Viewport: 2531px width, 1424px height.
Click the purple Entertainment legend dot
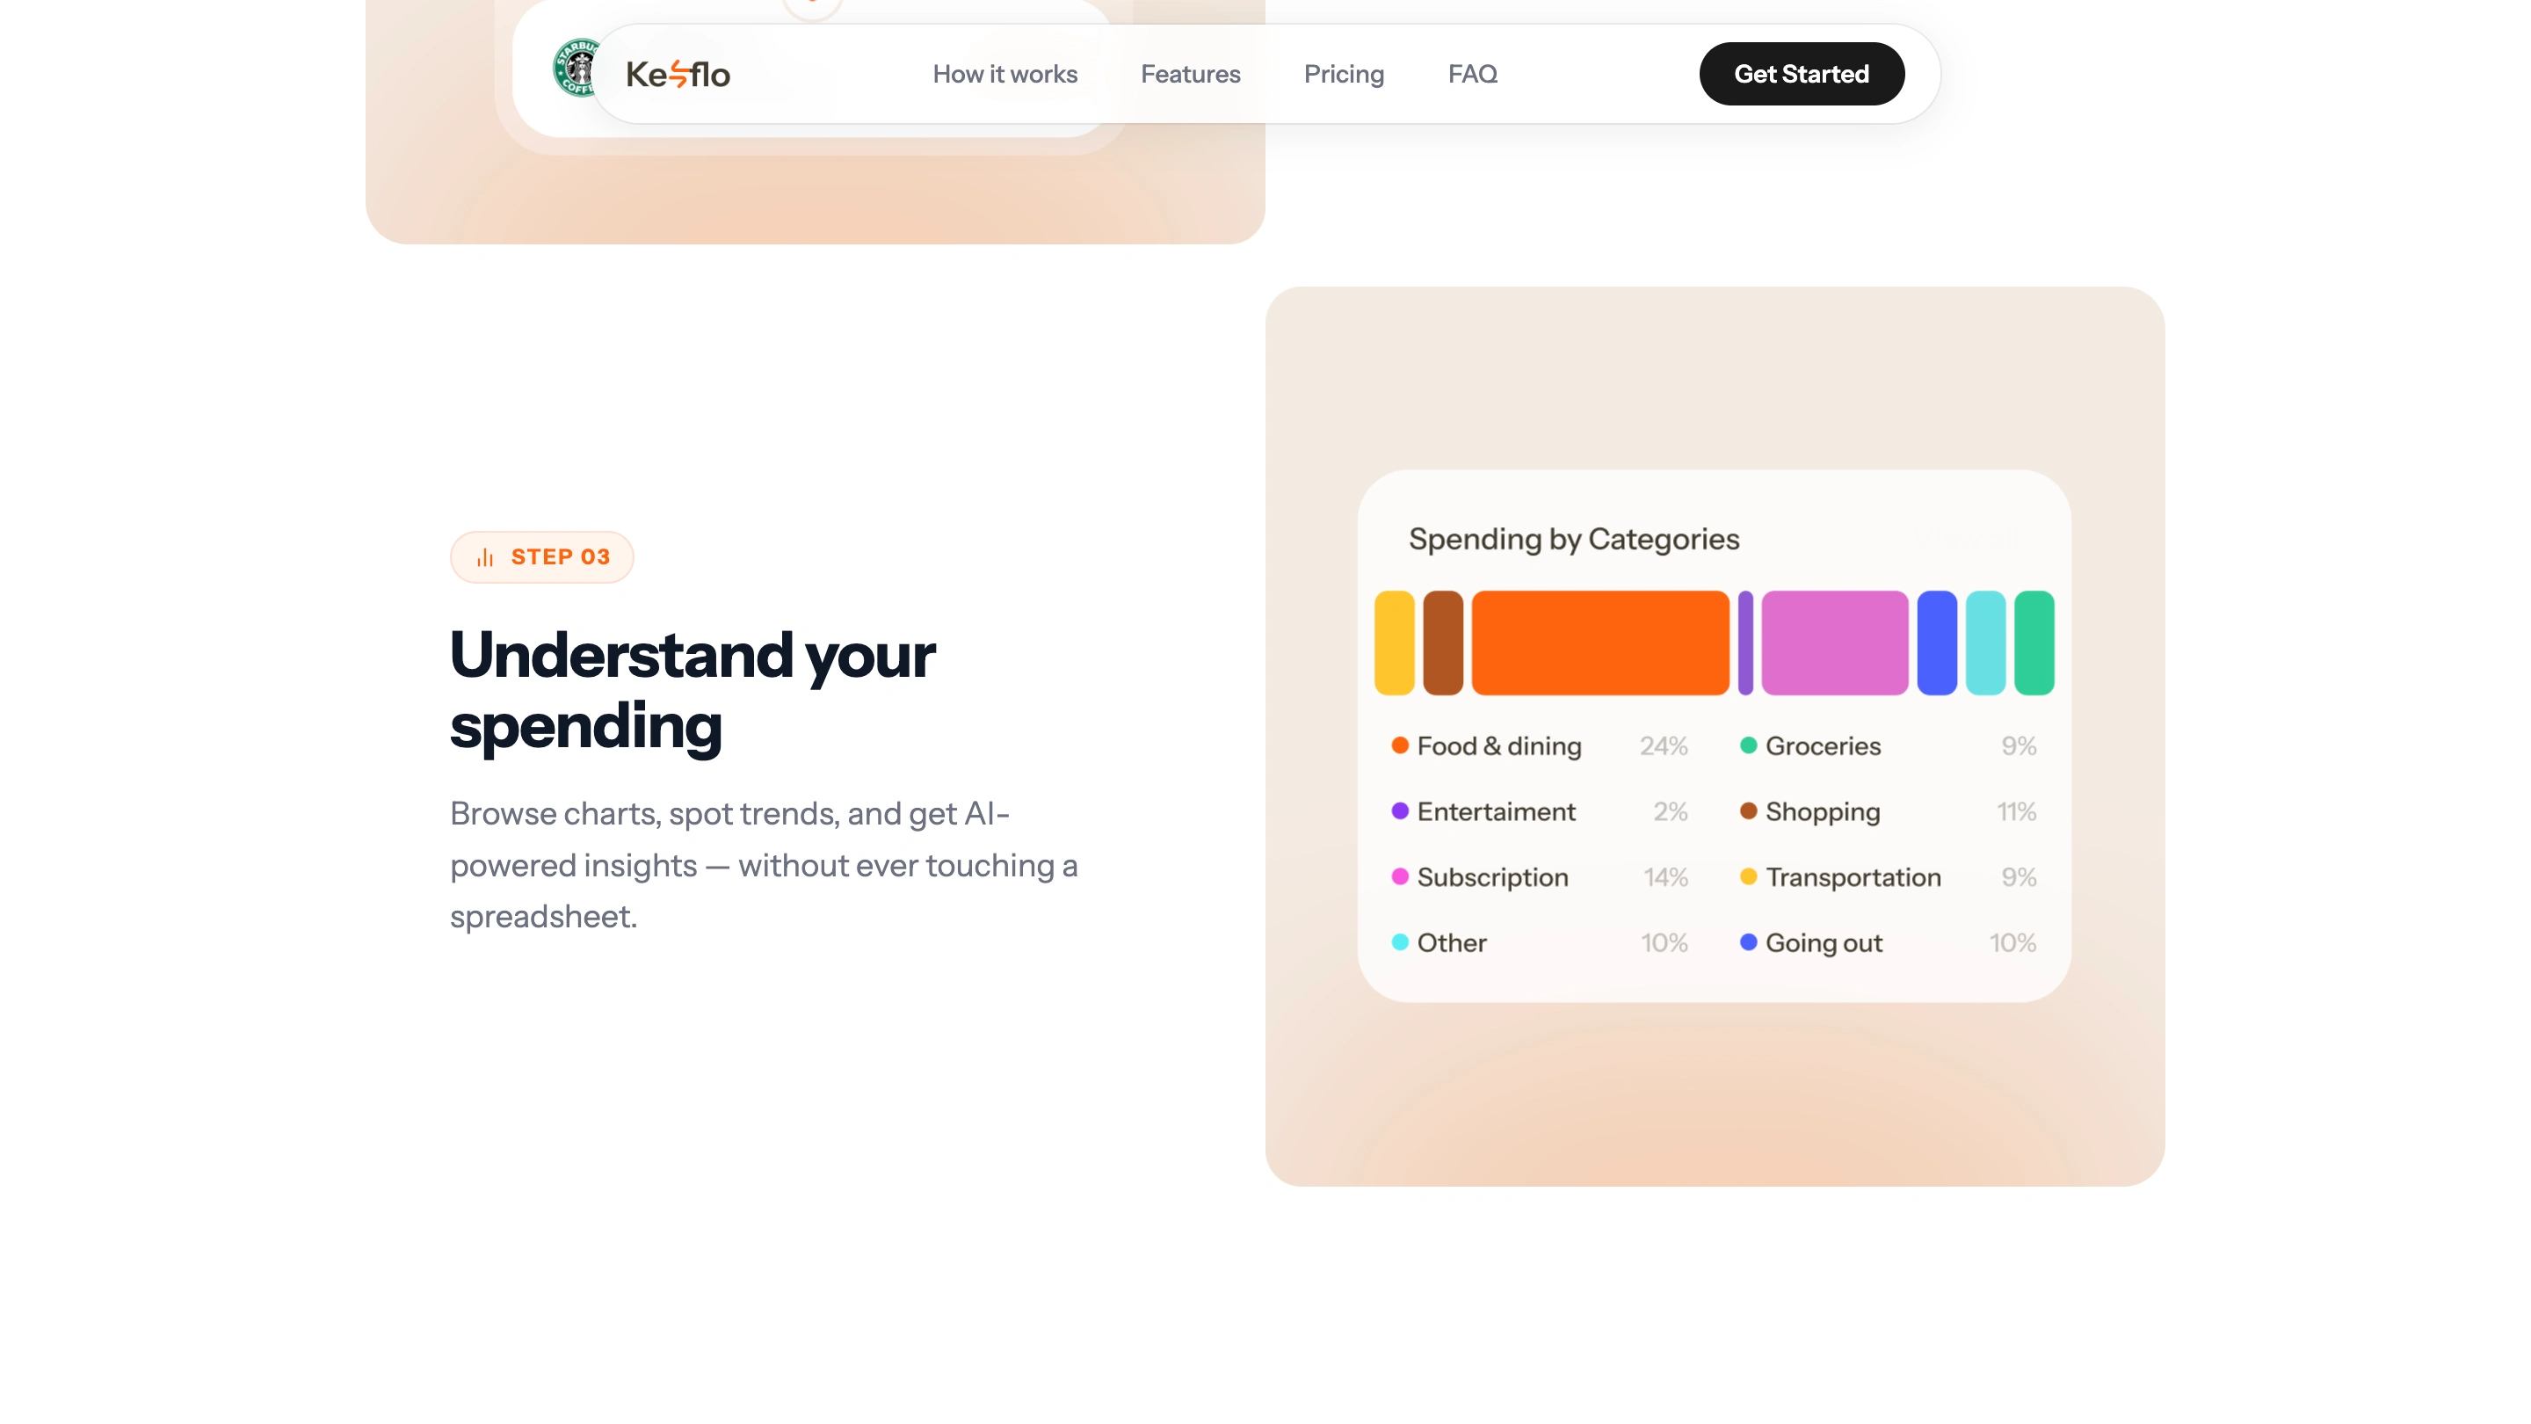point(1400,810)
